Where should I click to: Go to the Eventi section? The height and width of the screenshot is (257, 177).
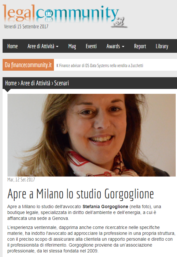click(x=91, y=46)
